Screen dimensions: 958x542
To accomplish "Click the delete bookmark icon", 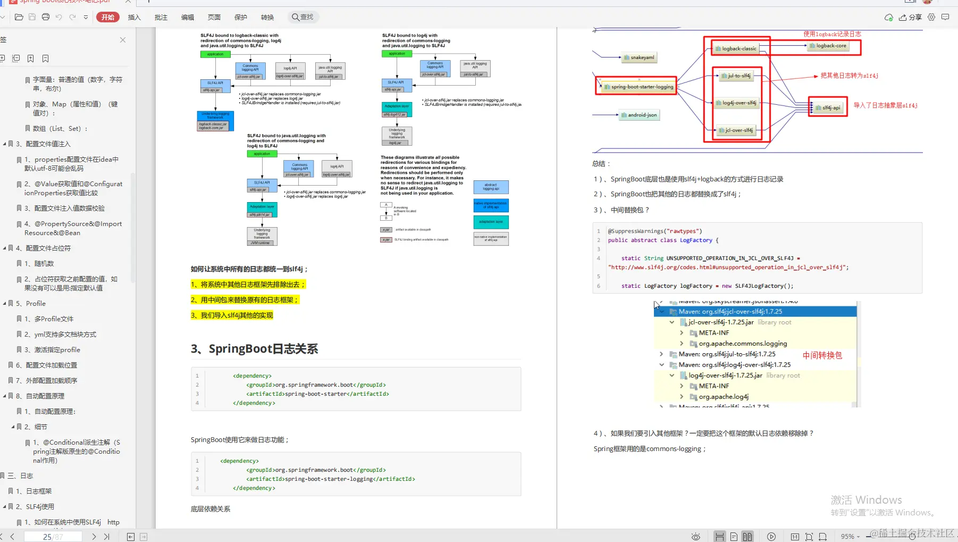I will (x=46, y=59).
